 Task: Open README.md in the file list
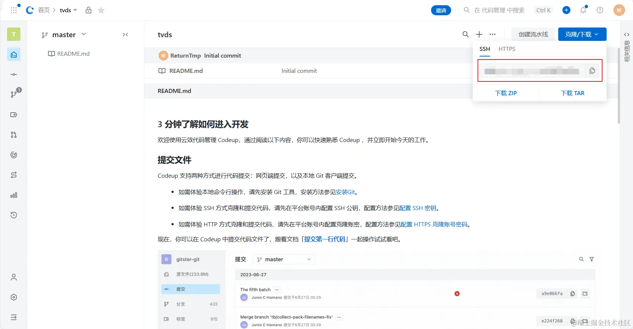tap(186, 71)
